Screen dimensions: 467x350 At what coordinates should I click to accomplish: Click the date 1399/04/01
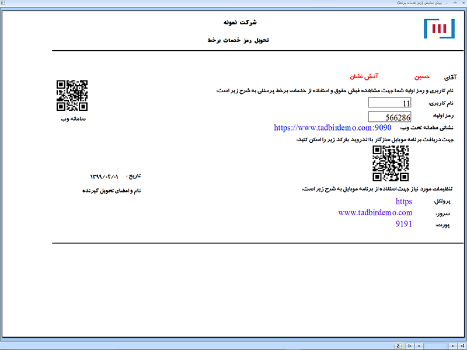(104, 176)
